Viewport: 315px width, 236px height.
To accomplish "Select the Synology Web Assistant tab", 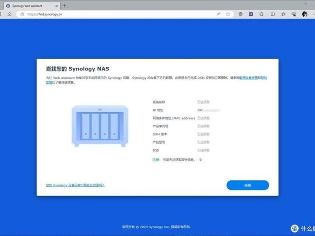I will coord(32,6).
